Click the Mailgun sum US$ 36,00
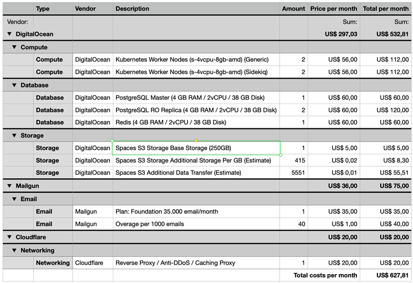 tap(343, 186)
